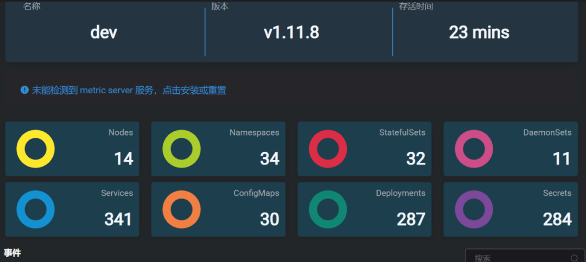
Task: Click the StatefulSets count 32
Action: point(416,159)
